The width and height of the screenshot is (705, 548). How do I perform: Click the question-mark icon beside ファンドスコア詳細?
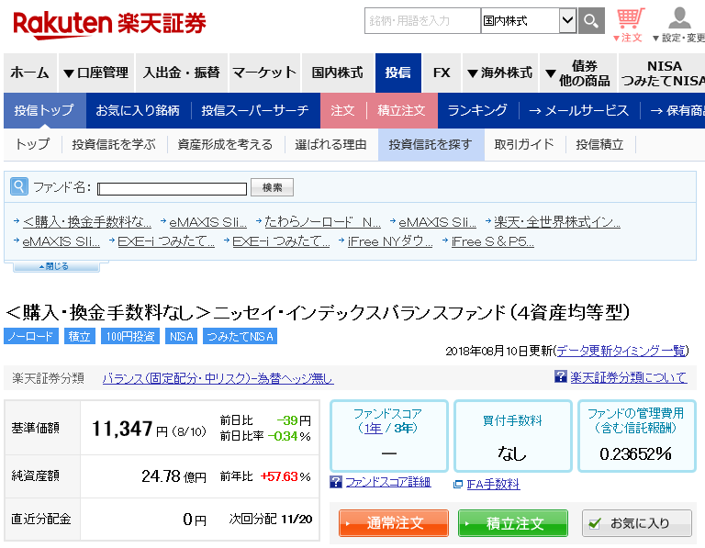click(336, 482)
